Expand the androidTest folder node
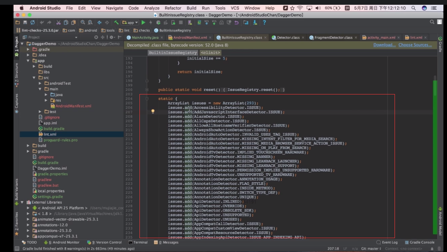Viewport: 447px width, 252px height. 40,83
